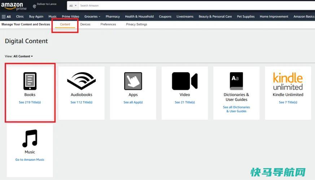Click the Dictionaries book icon
This screenshot has height=180, width=315.
click(236, 81)
